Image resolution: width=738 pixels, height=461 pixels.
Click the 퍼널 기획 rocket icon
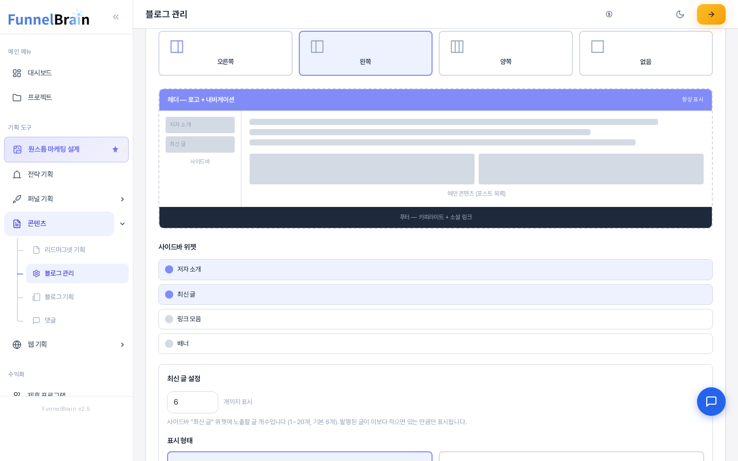[x=17, y=199]
